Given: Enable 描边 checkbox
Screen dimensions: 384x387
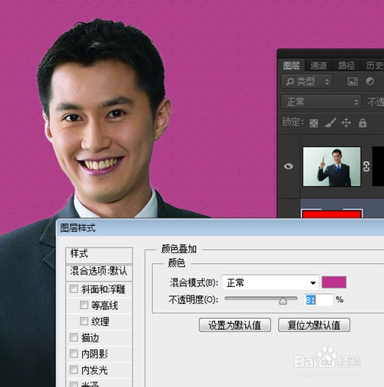Looking at the screenshot, I should tap(74, 337).
